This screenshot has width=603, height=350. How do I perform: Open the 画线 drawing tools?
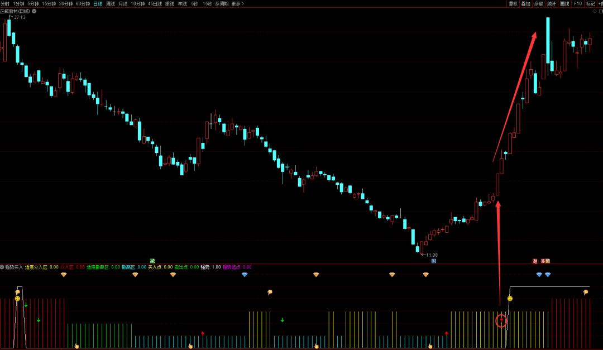tap(564, 3)
